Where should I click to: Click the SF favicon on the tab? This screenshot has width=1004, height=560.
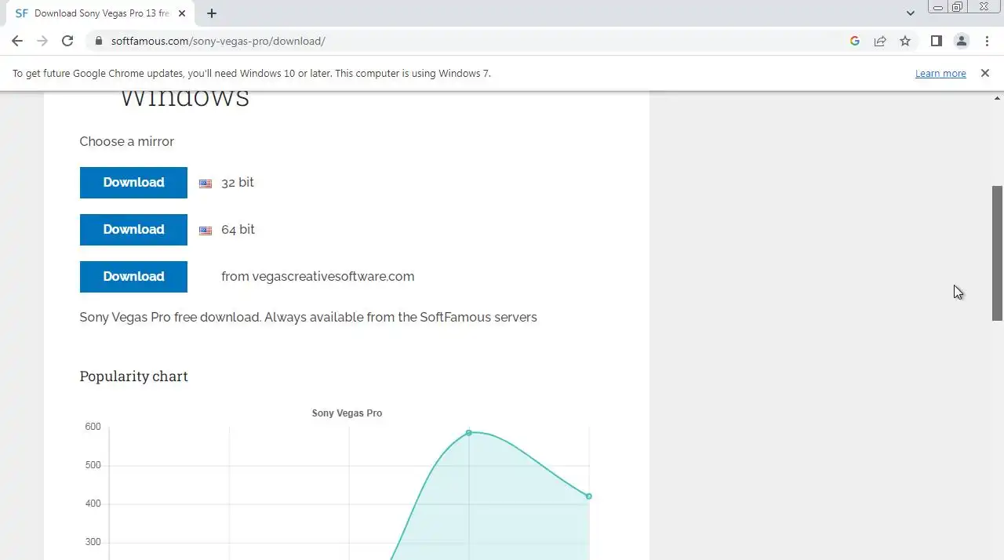[x=21, y=13]
